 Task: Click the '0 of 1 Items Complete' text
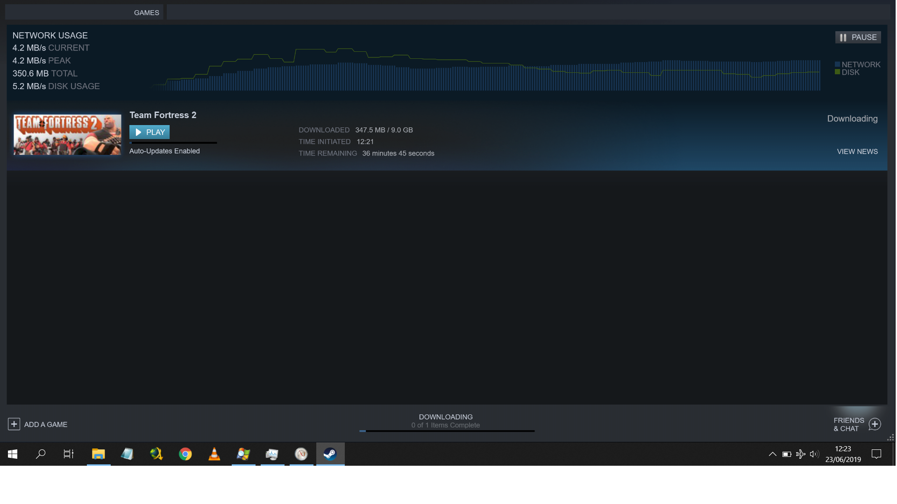[x=446, y=425]
